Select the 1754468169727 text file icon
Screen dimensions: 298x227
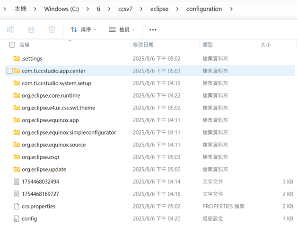[x=17, y=194]
